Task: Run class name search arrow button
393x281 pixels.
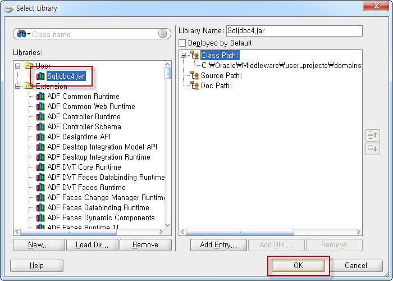Action: point(163,34)
